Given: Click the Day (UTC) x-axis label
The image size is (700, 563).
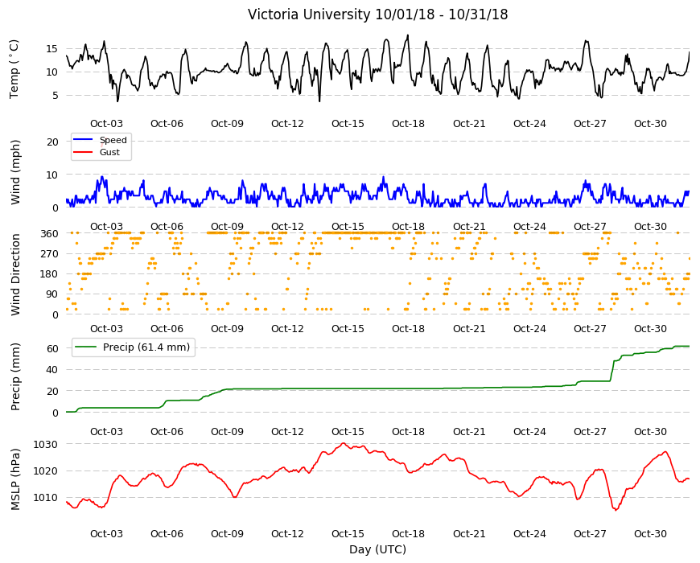Looking at the screenshot, I should point(377,549).
